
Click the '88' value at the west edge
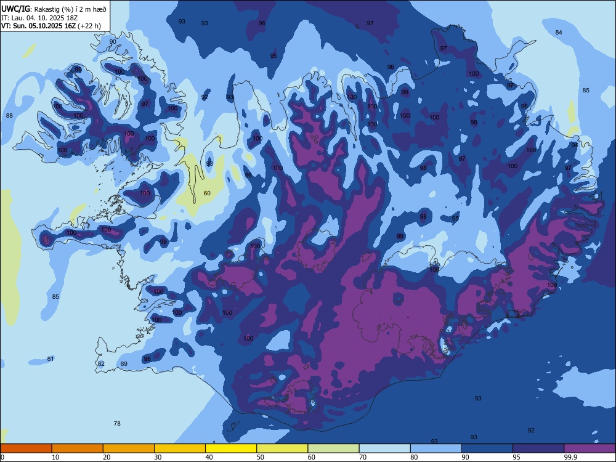coord(9,116)
